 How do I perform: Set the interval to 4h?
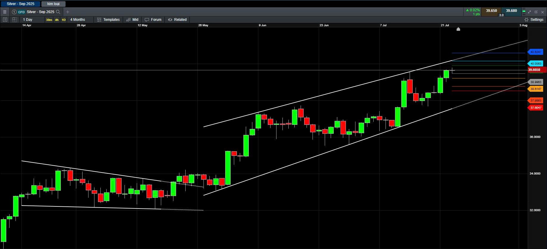(57, 20)
